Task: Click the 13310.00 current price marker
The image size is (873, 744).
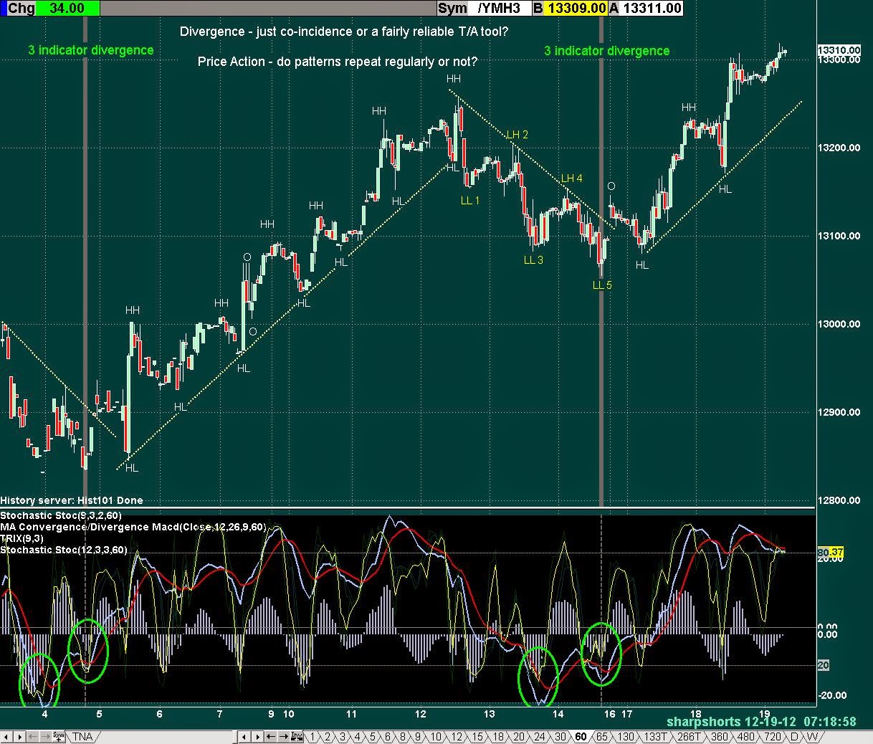Action: [839, 50]
